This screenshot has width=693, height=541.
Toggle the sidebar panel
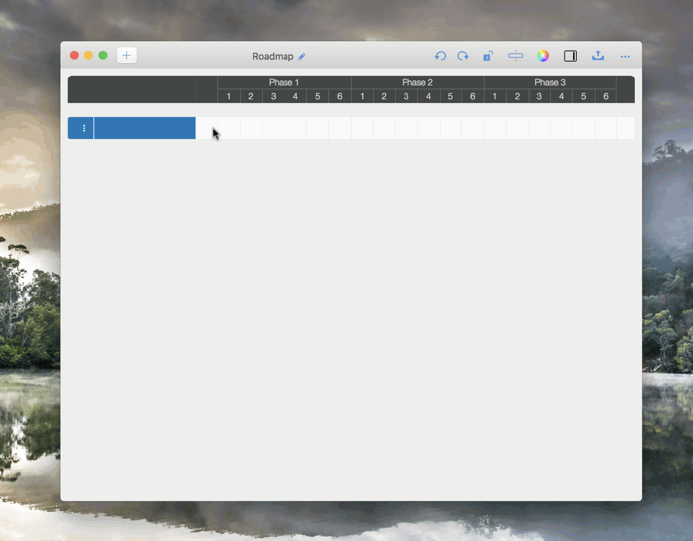pyautogui.click(x=570, y=56)
